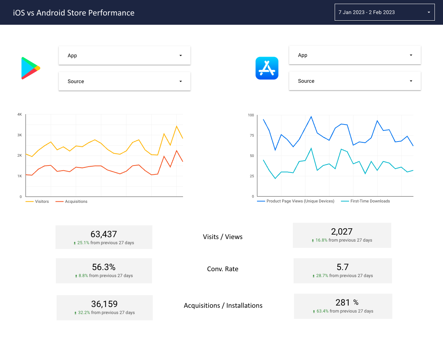Click the Visits / Views label
443x341 pixels.
(223, 237)
